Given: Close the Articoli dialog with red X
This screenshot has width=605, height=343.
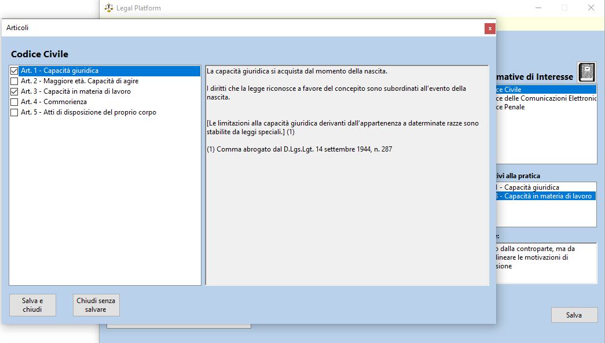Looking at the screenshot, I should coord(490,28).
